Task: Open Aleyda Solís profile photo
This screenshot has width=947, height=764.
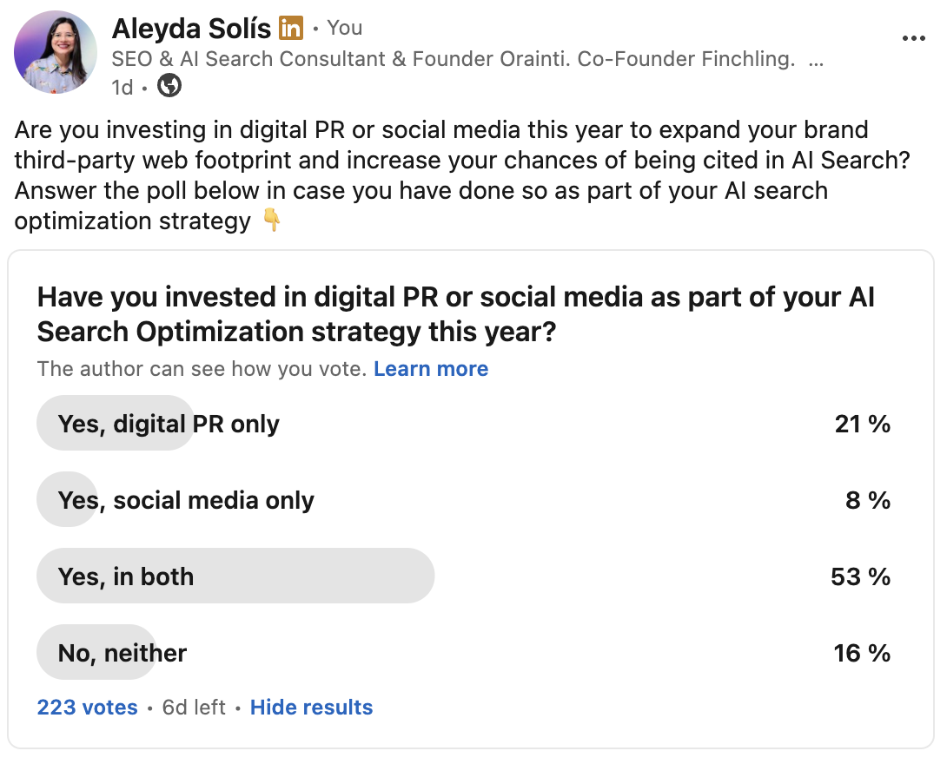Action: click(x=56, y=52)
